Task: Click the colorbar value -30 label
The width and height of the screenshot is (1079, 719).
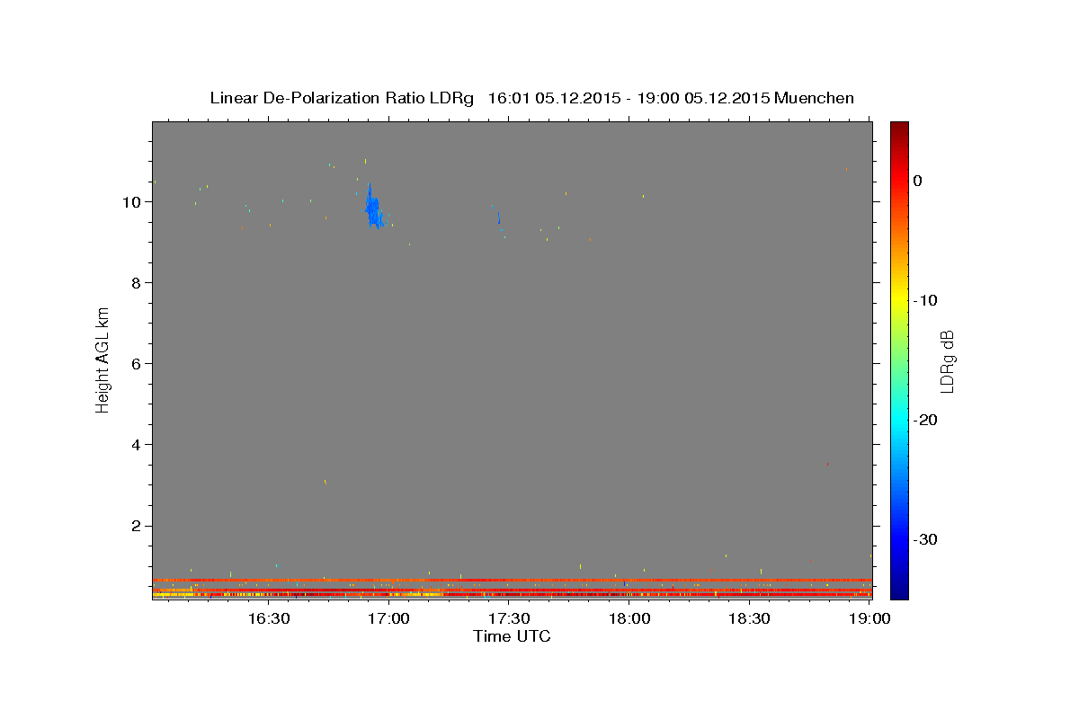Action: pyautogui.click(x=926, y=539)
